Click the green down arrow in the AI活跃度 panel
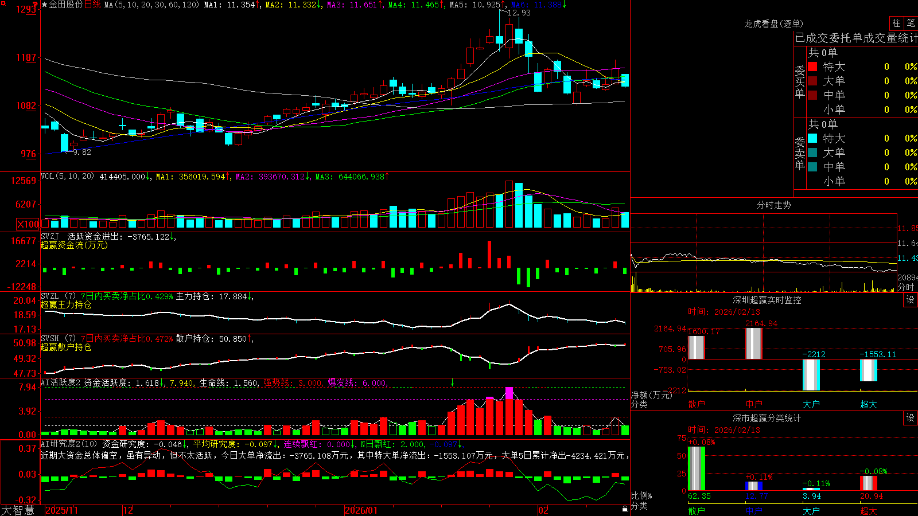 [x=452, y=382]
